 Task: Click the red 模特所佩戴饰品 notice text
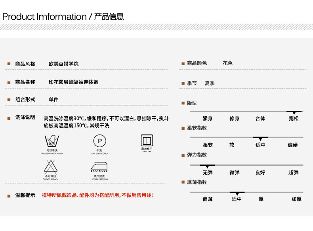98,195
